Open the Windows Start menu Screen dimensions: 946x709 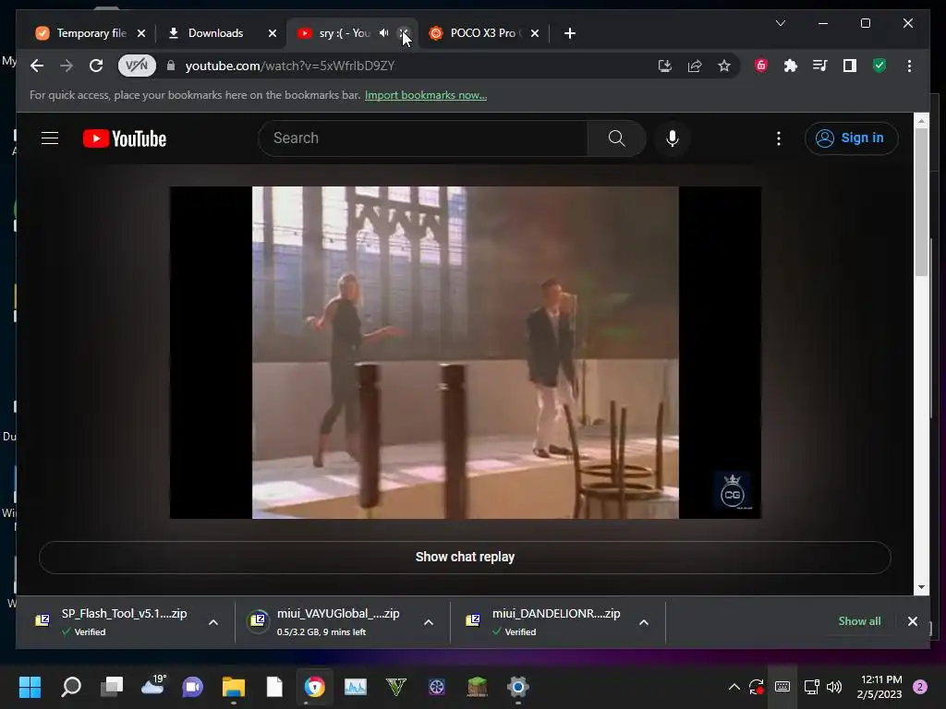click(30, 687)
